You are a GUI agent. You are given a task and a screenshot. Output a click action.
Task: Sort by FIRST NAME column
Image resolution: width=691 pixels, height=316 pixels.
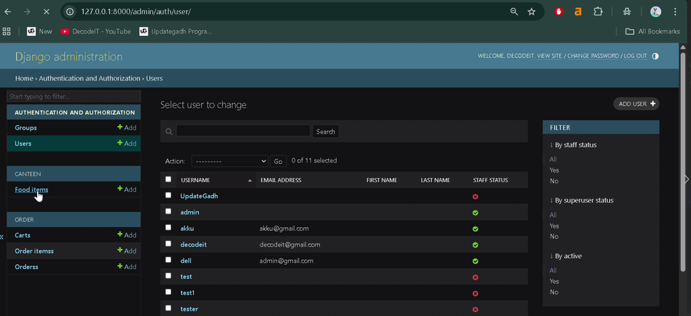(x=382, y=180)
